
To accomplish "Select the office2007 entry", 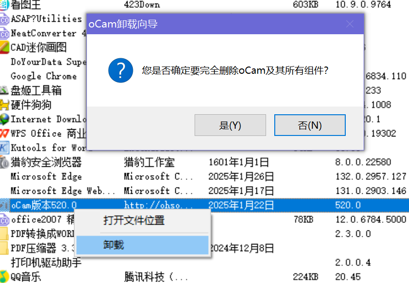I will (43, 219).
